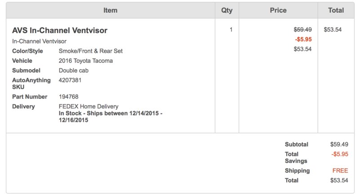Screen dimensions: 359x196
Task: Select the quantity value 1
Action: 231,30
